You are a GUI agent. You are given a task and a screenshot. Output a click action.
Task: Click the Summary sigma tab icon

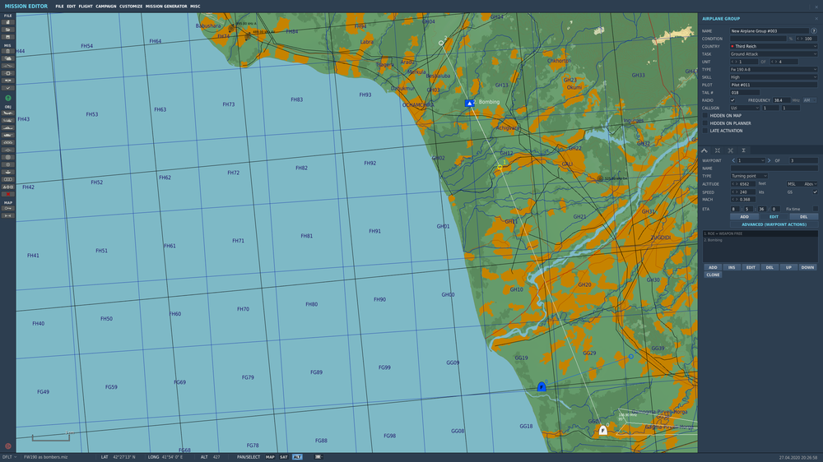tap(743, 150)
